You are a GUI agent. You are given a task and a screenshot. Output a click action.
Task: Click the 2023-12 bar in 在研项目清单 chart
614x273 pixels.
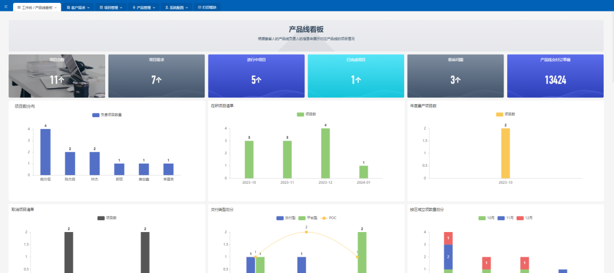click(325, 153)
